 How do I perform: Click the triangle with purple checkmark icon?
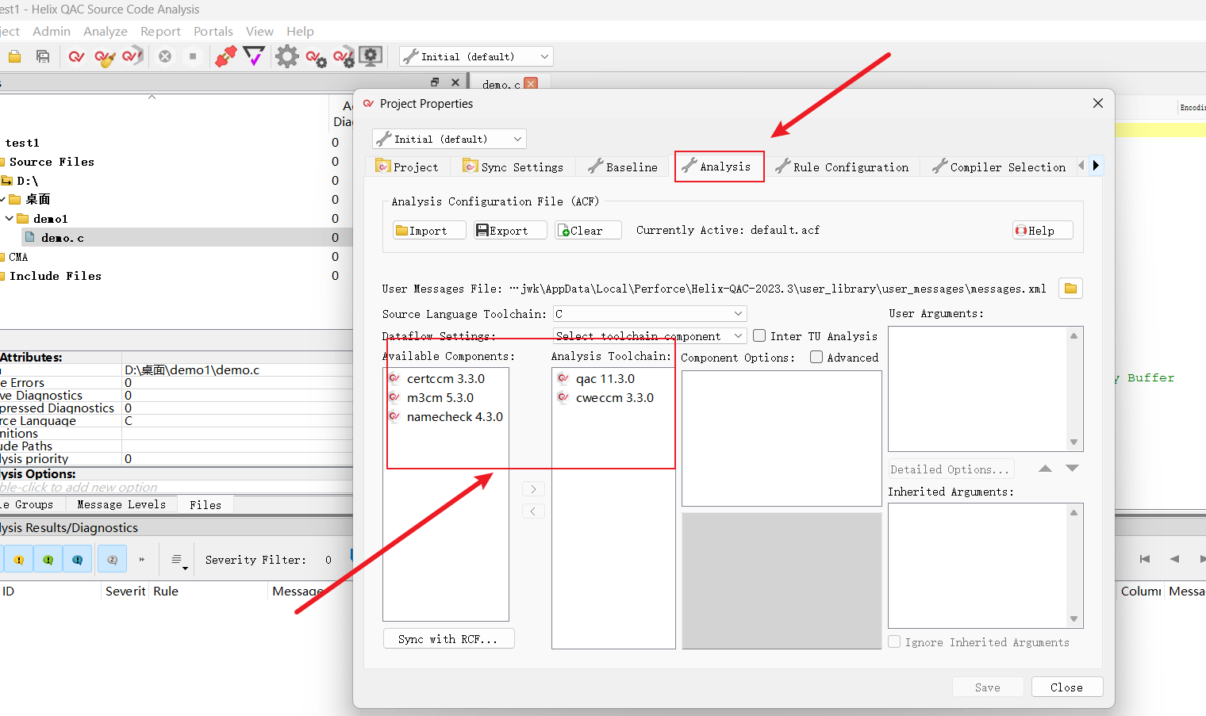point(254,56)
